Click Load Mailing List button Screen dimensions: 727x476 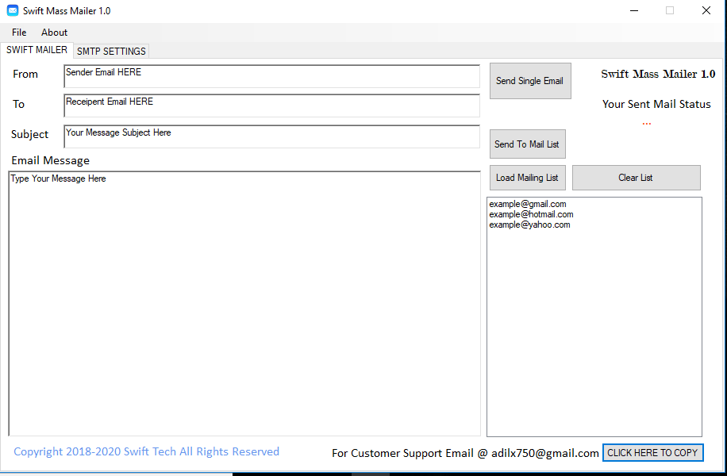click(528, 178)
